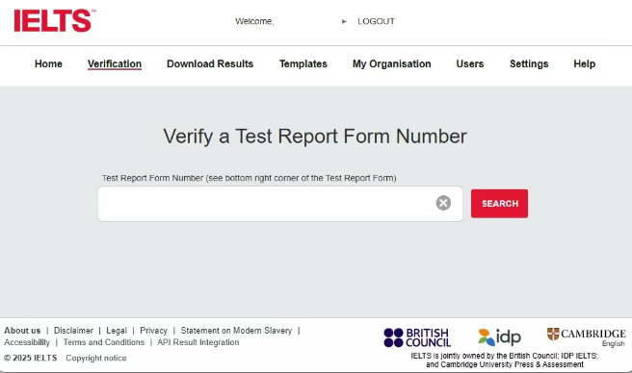
Task: Click the 'Welcome,' text
Action: coord(254,21)
